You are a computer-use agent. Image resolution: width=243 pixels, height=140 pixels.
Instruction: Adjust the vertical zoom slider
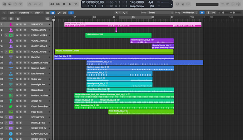tap(223, 13)
